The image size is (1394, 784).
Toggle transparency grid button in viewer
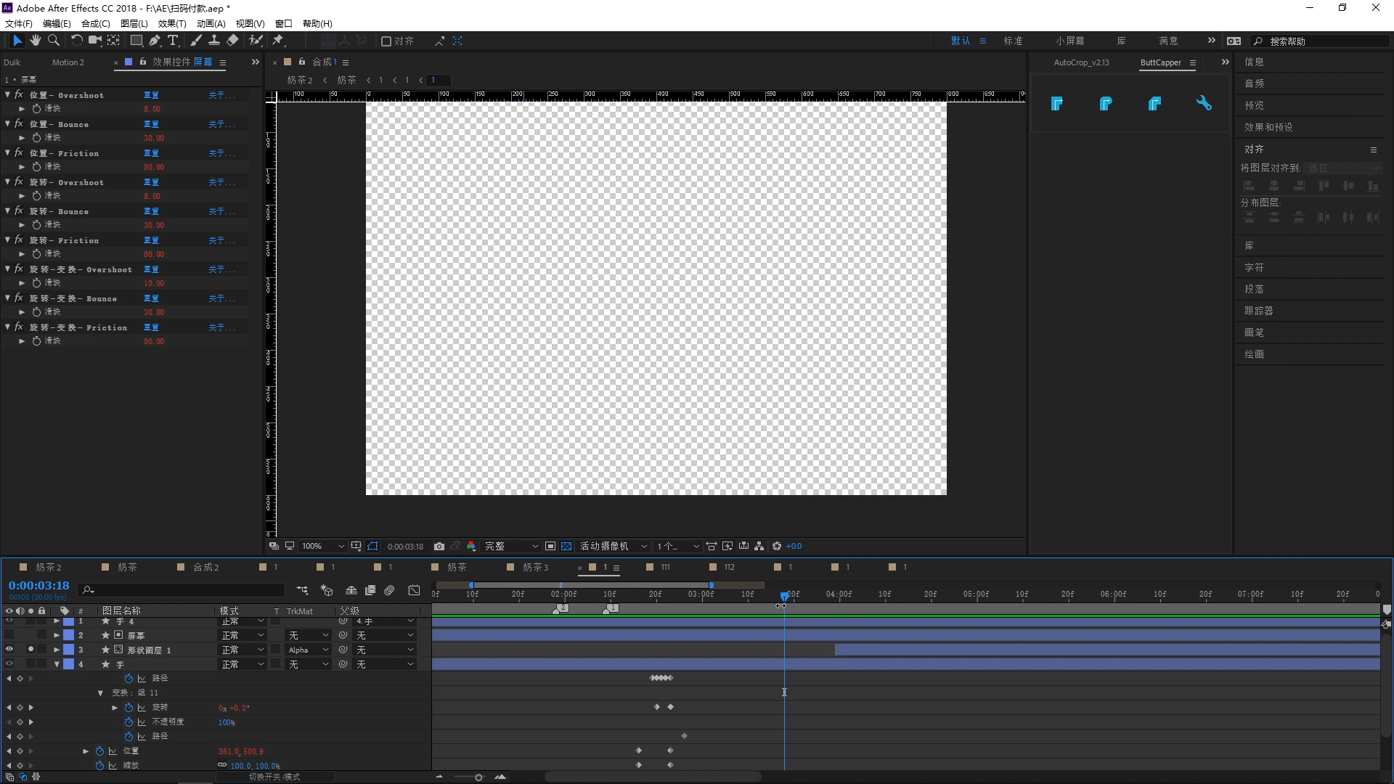click(x=566, y=546)
